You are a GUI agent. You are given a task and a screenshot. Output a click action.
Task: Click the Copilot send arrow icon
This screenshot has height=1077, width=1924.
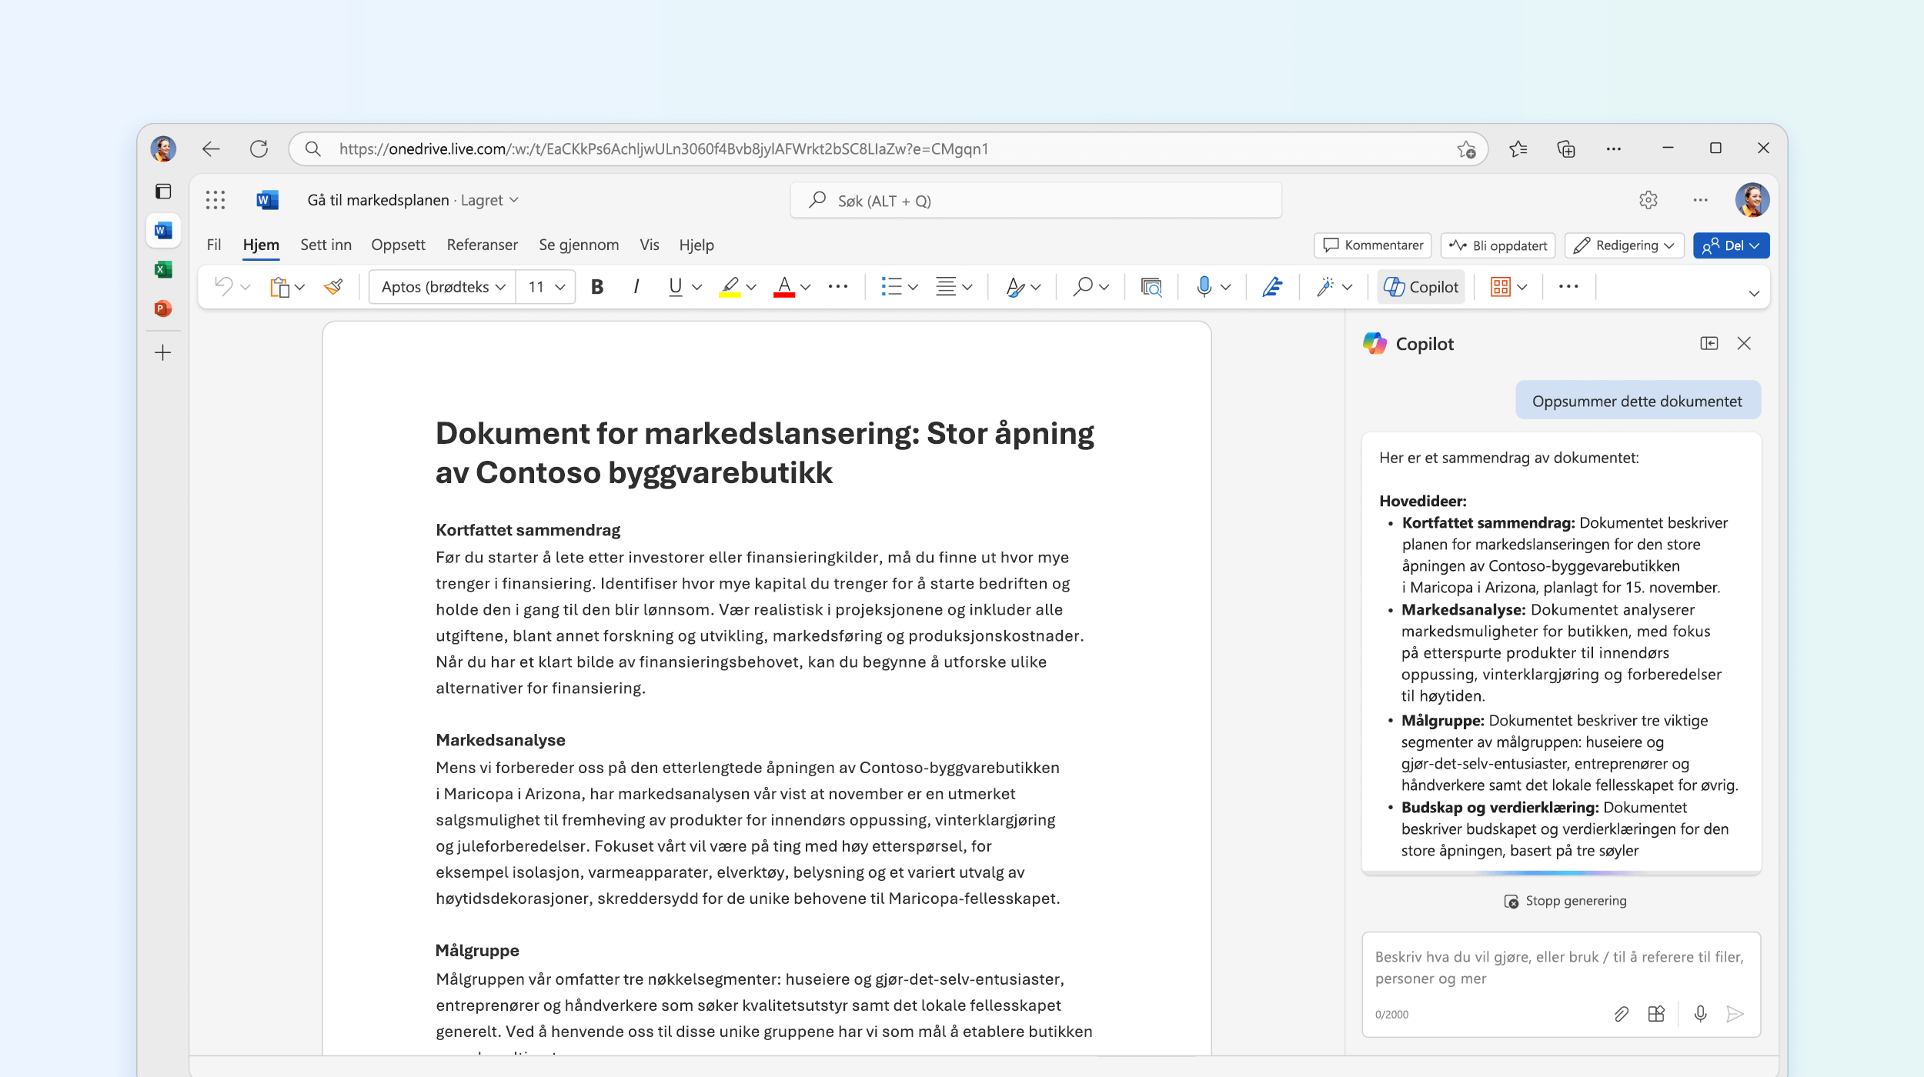(x=1735, y=1015)
